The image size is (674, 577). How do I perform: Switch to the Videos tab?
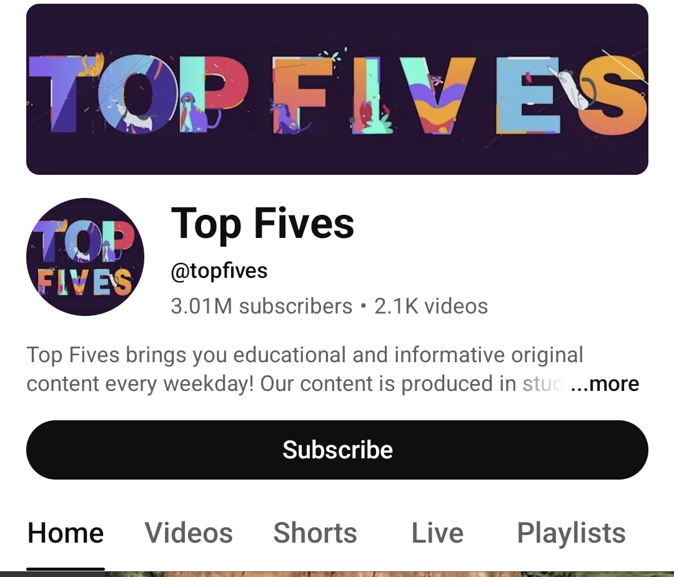pos(189,533)
